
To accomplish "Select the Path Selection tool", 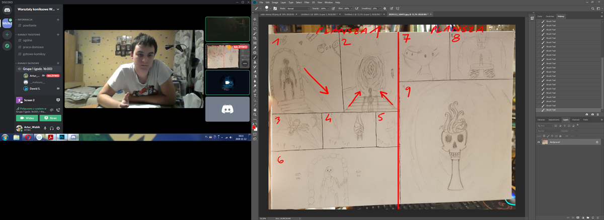I will pos(256,100).
